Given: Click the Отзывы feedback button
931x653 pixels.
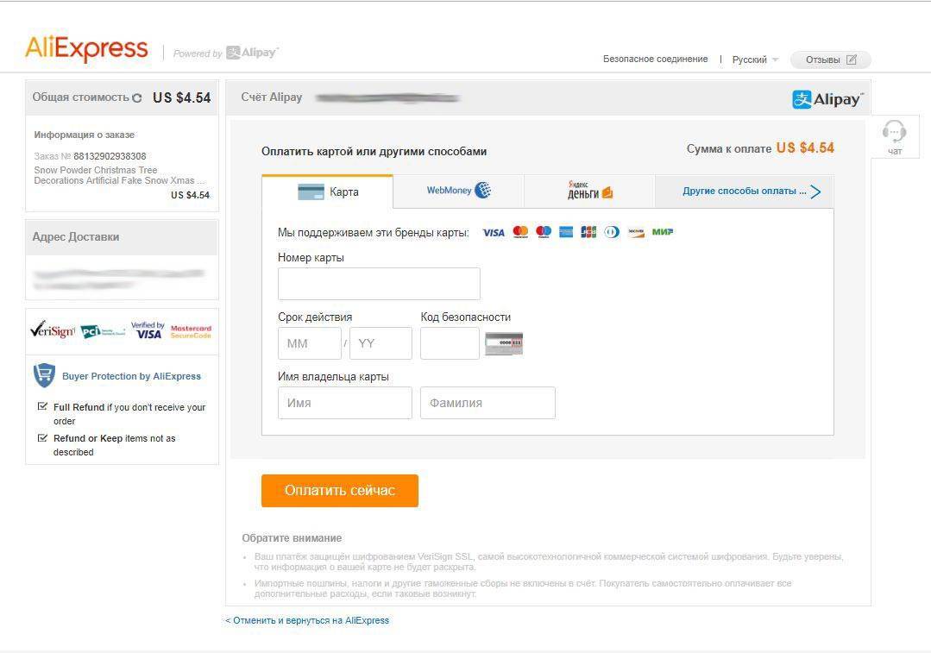Looking at the screenshot, I should (831, 60).
